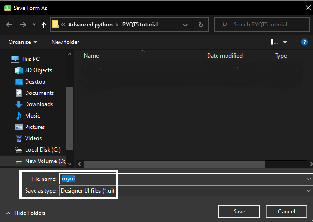This screenshot has width=313, height=222.
Task: Change the view layout icon
Action: [275, 42]
